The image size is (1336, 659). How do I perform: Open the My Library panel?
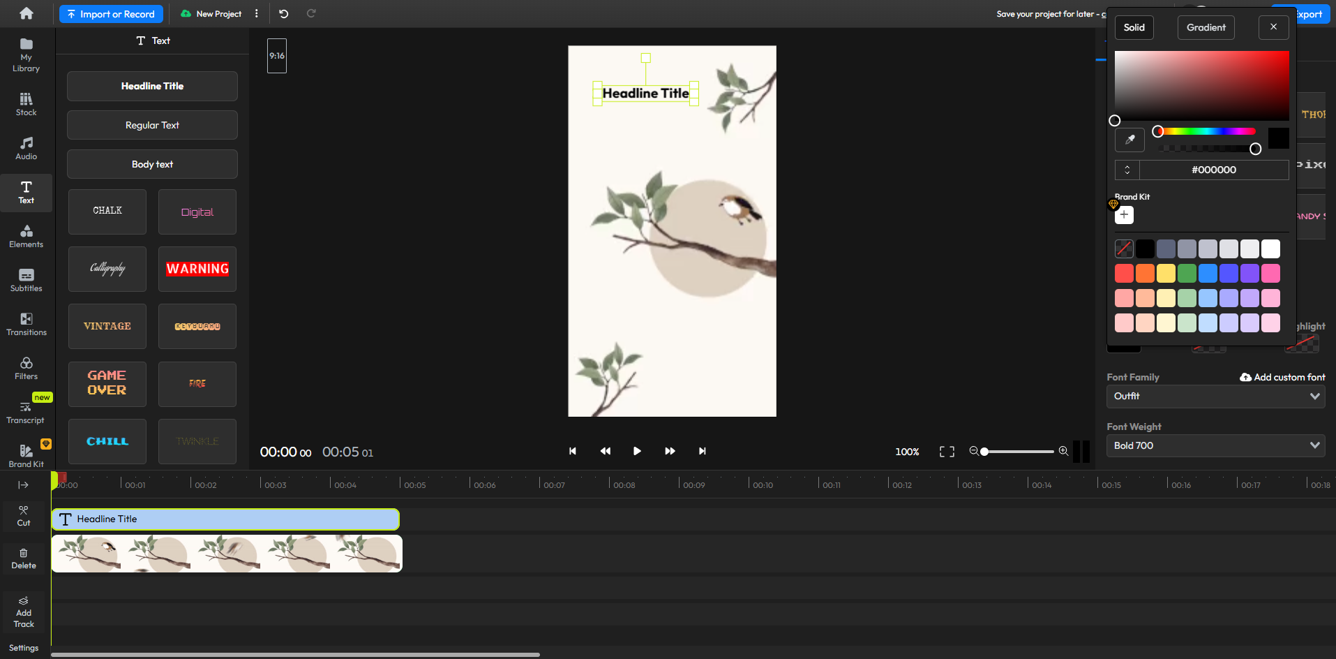[x=26, y=56]
